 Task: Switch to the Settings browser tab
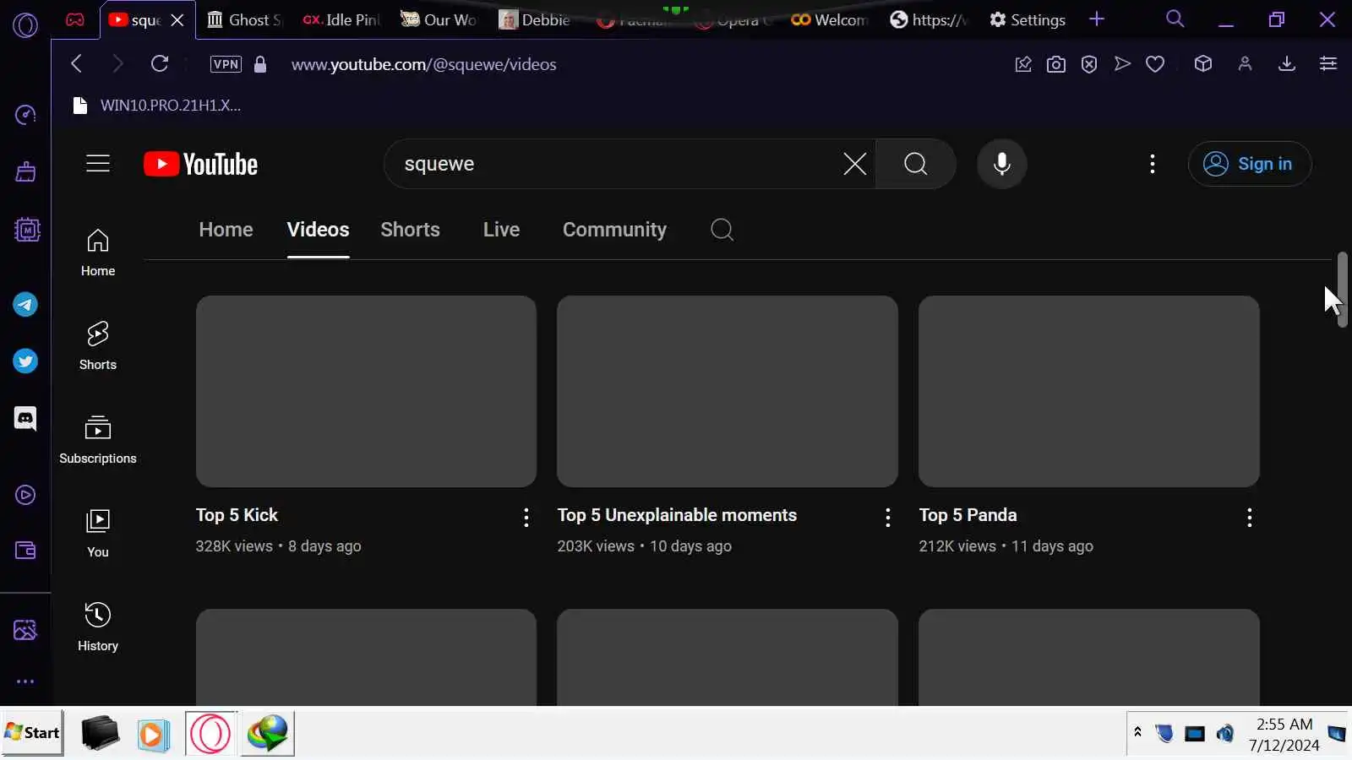click(1028, 19)
